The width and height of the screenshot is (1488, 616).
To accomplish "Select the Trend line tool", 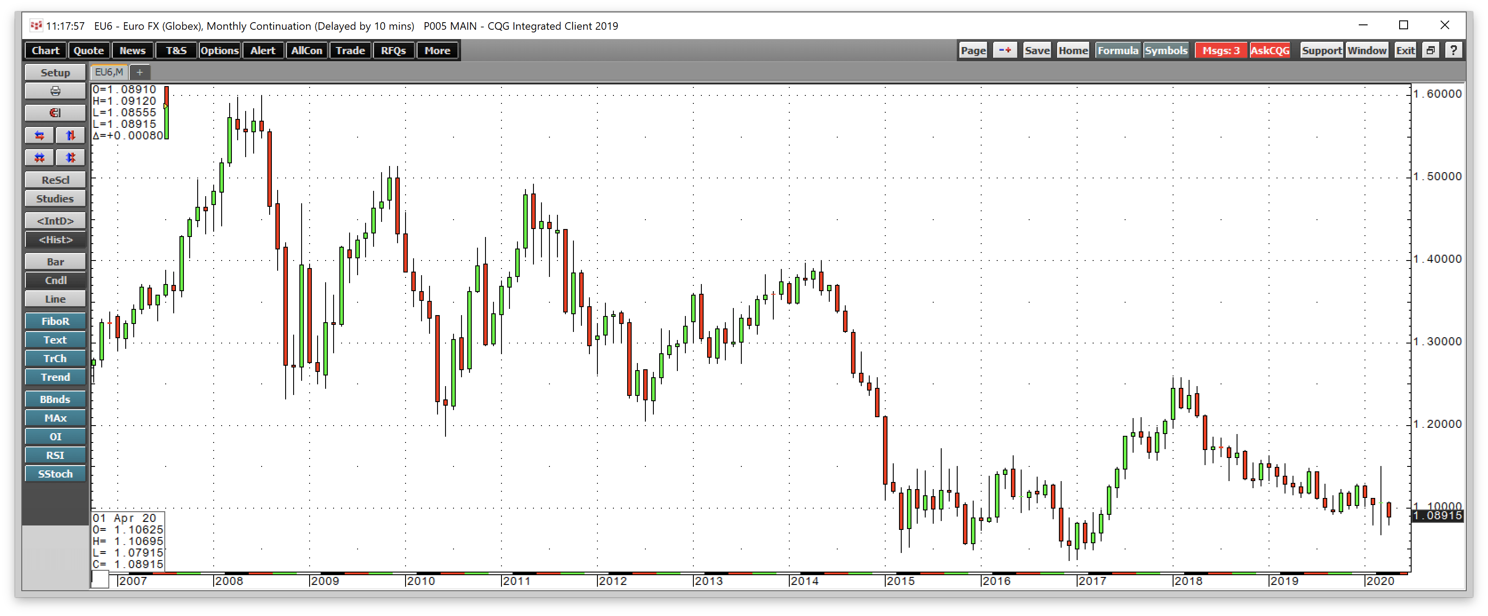I will pos(55,377).
